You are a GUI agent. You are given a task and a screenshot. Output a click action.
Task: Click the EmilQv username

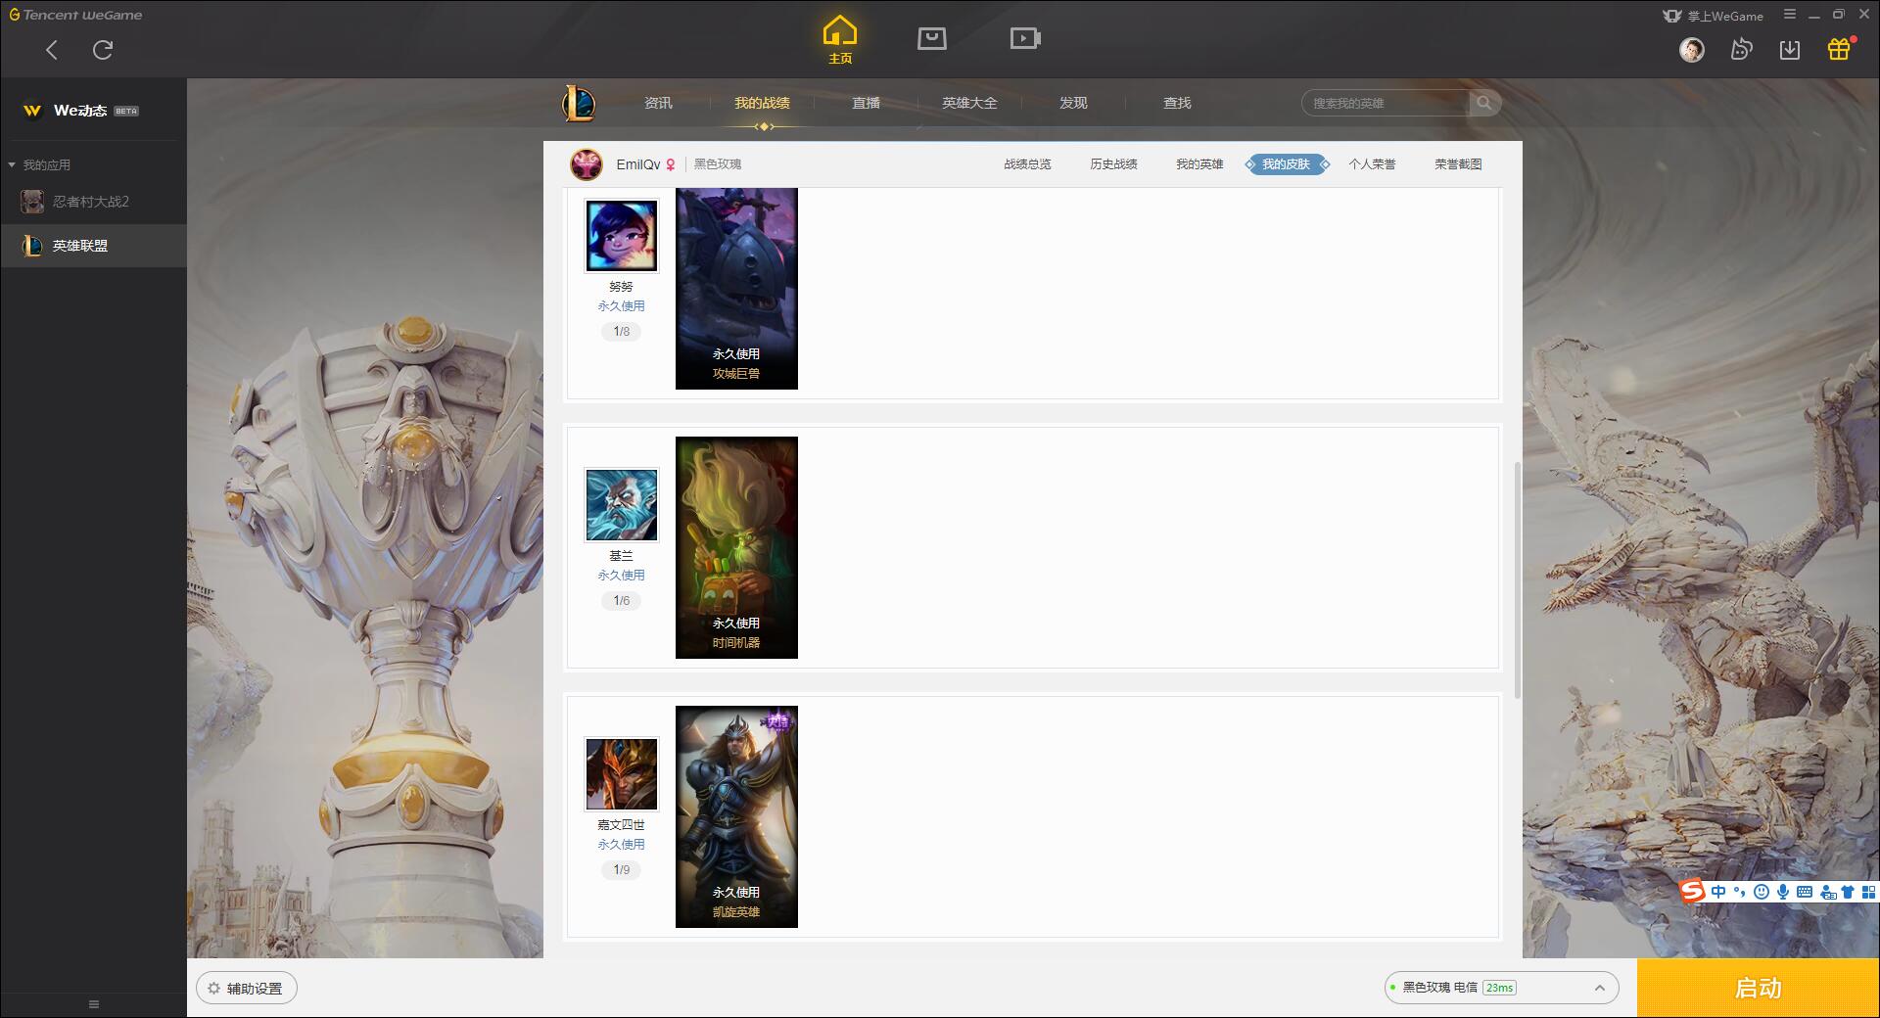638,164
